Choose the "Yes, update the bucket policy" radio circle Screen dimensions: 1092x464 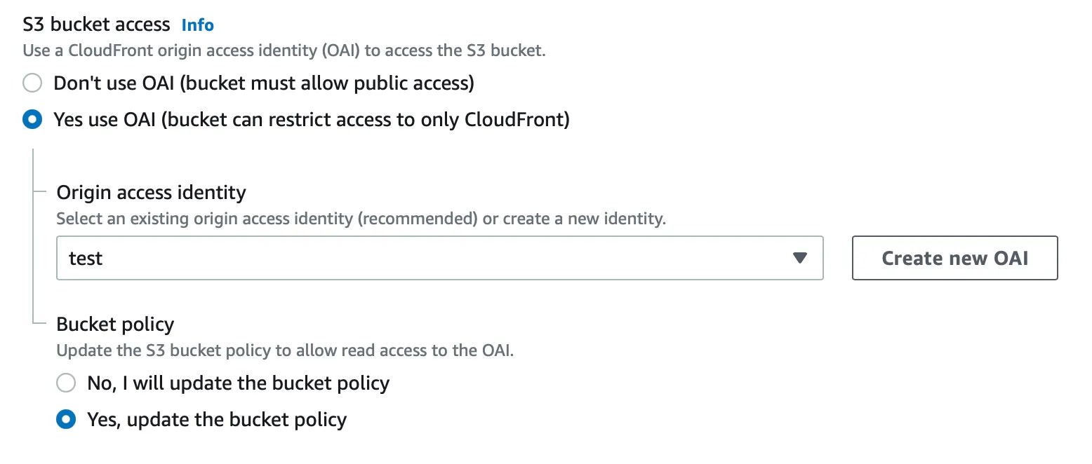click(x=66, y=420)
